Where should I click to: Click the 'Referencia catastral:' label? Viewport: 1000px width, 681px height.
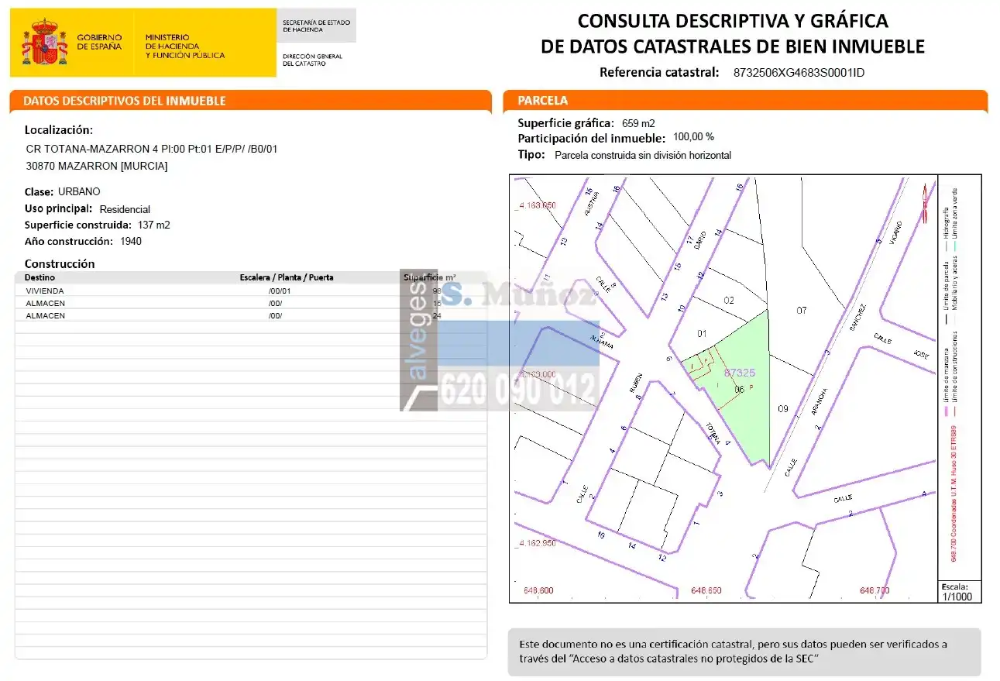pos(660,73)
